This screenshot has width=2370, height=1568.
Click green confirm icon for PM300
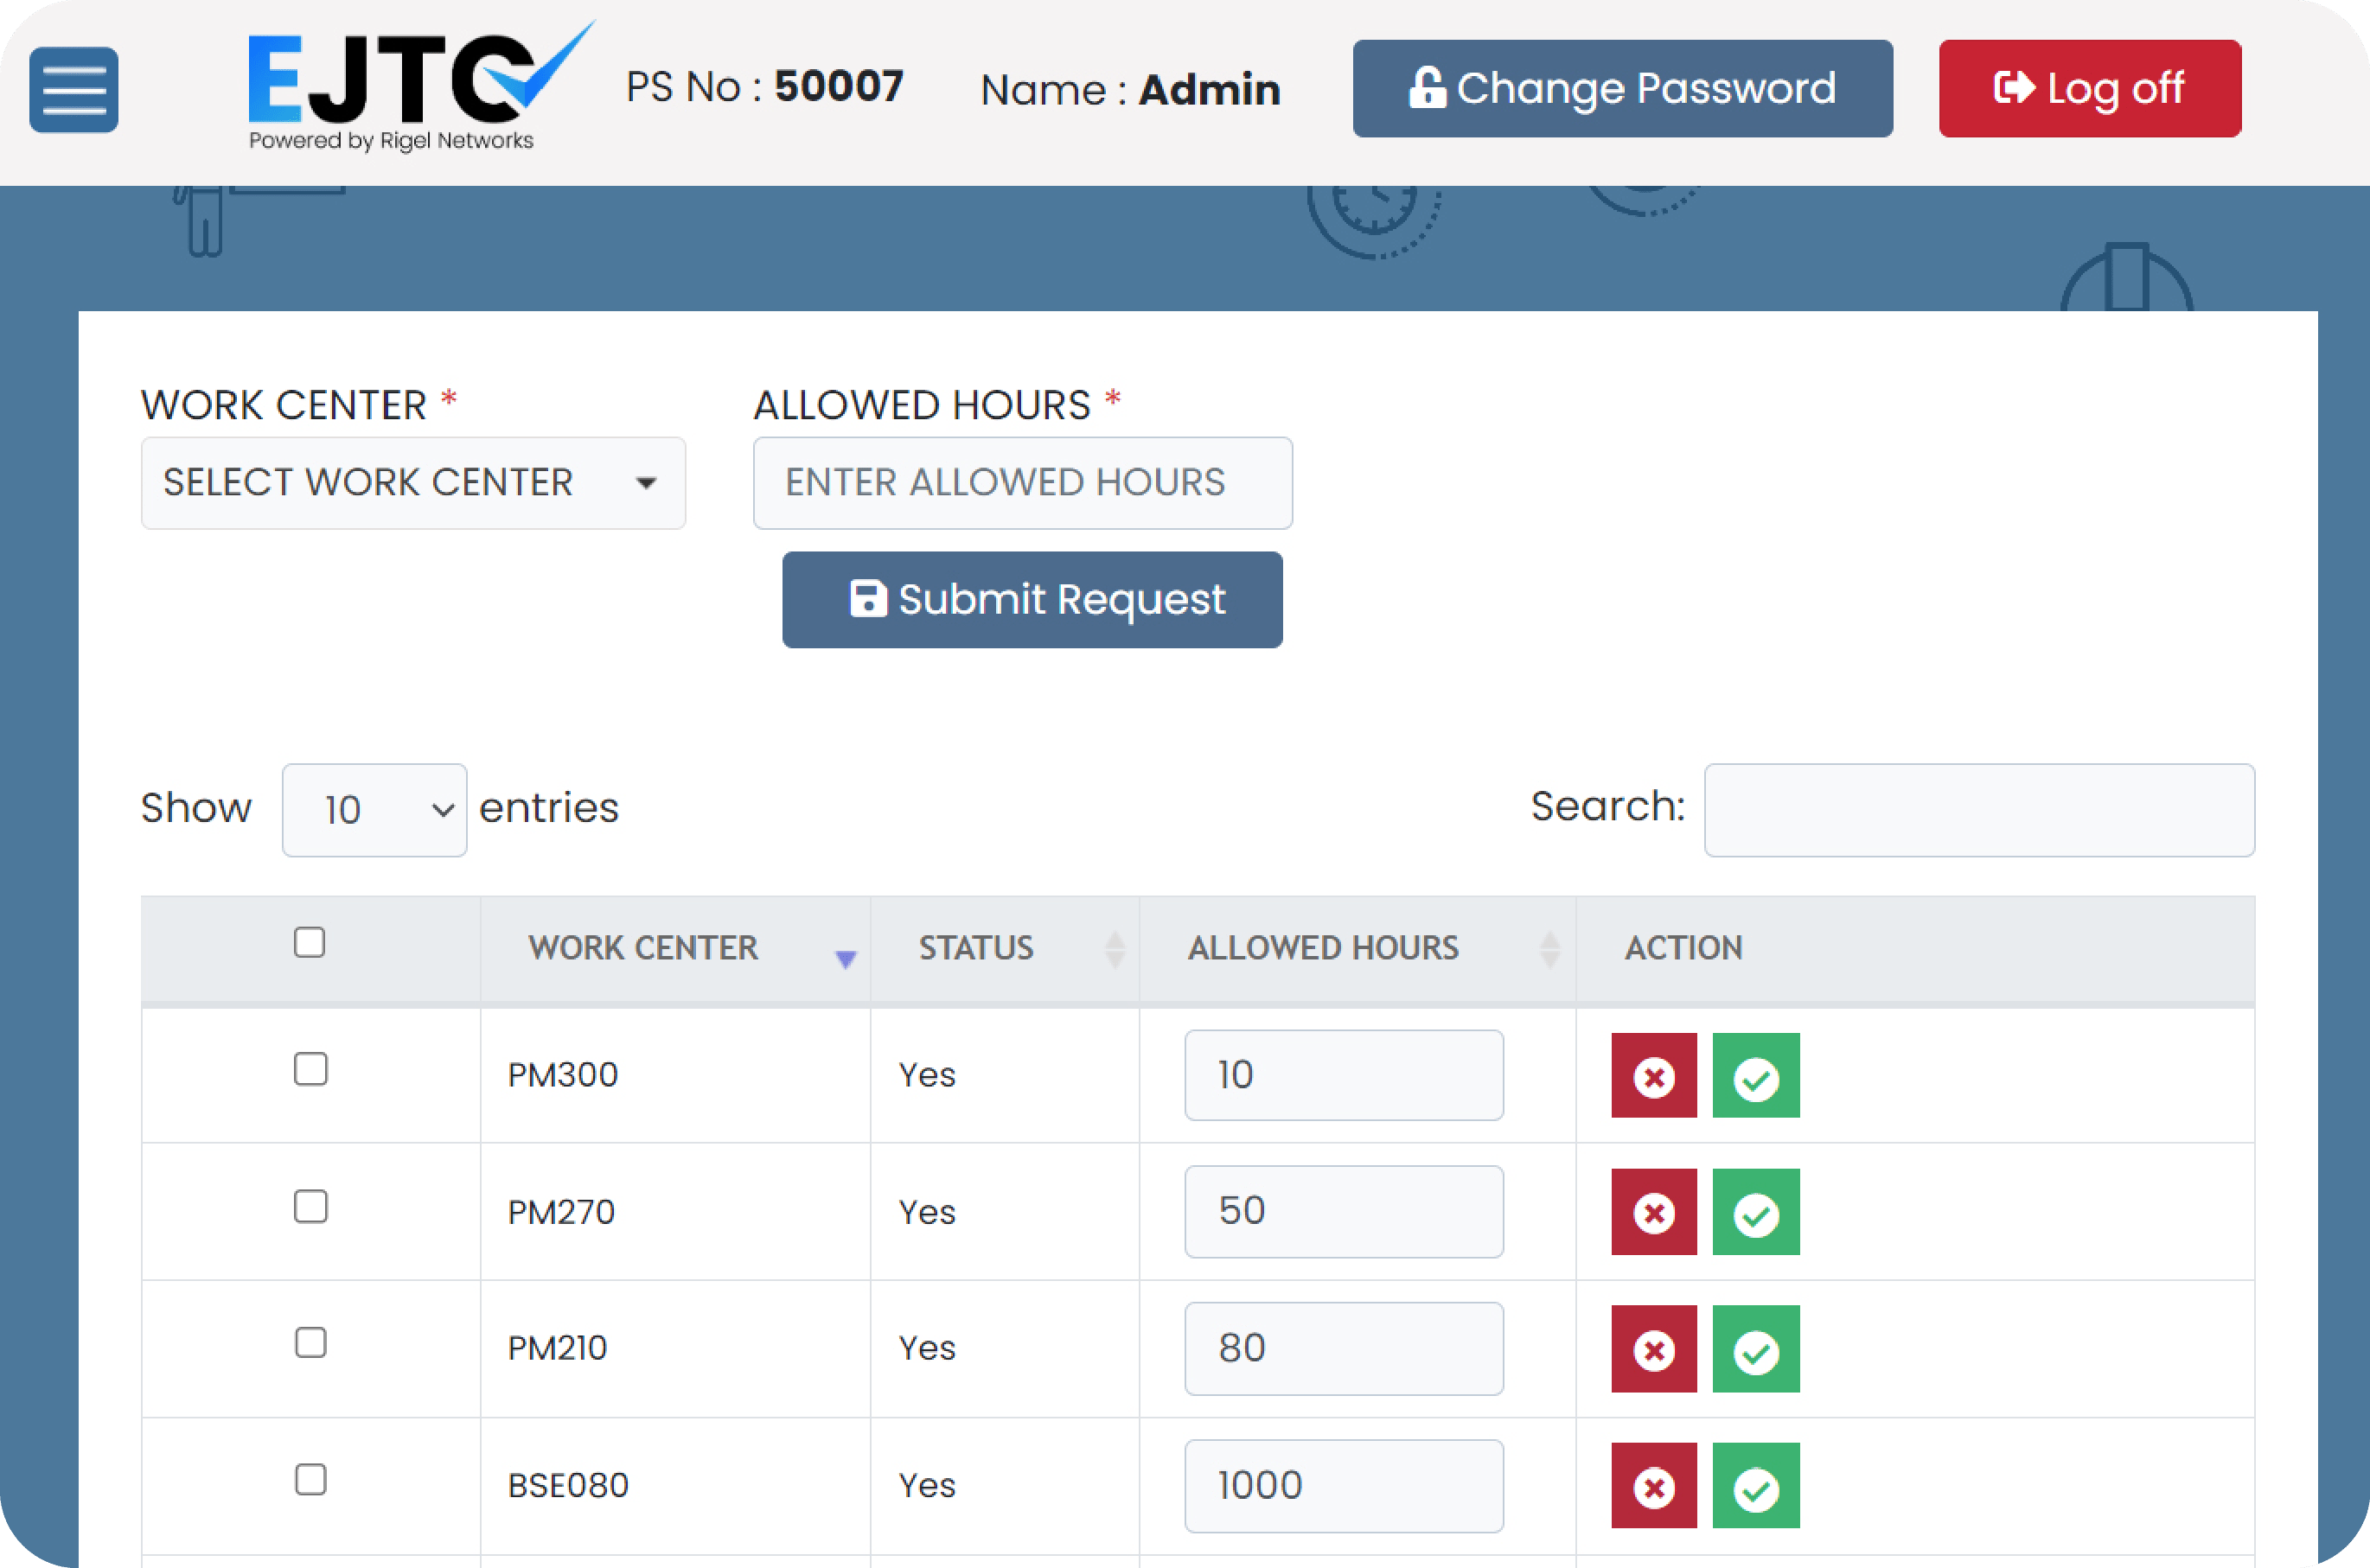pos(1756,1076)
